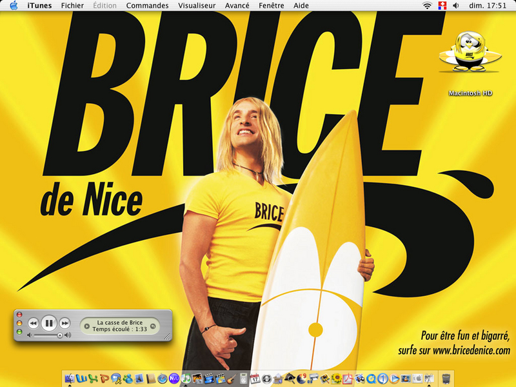The height and width of the screenshot is (387, 516).
Task: Click the low-volume speaker icon in iTunes
Action: (x=30, y=335)
